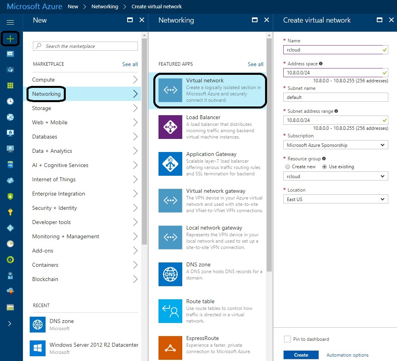Image resolution: width=397 pixels, height=361 pixels.
Task: Select the SQL databases sidebar icon
Action: 10,164
